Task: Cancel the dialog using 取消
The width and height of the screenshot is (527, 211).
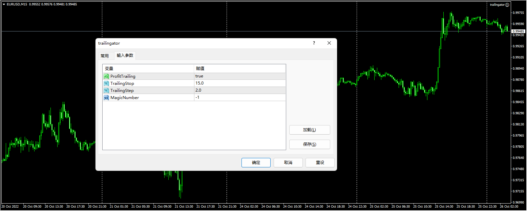Action: point(288,163)
